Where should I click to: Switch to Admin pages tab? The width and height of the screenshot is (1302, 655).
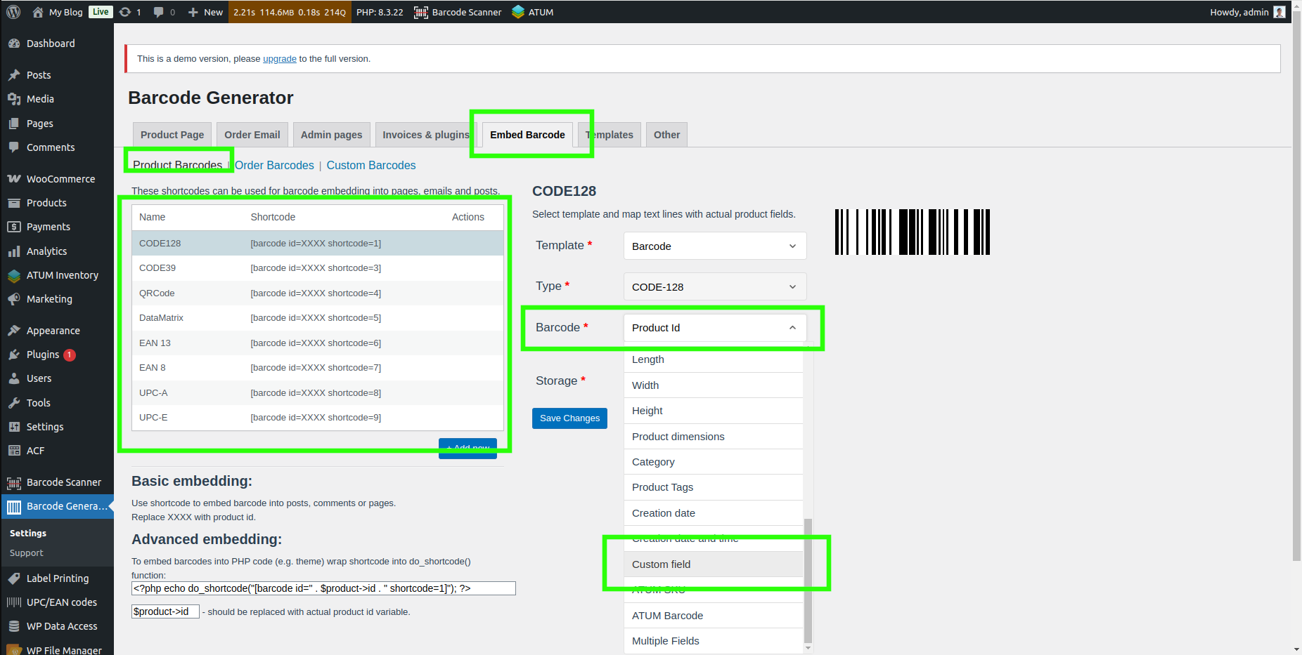pyautogui.click(x=332, y=135)
